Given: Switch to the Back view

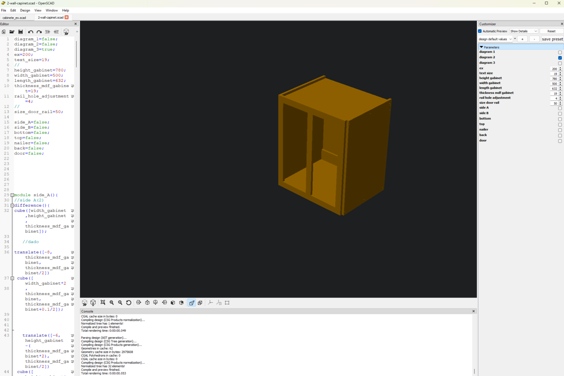Looking at the screenshot, I should (181, 303).
